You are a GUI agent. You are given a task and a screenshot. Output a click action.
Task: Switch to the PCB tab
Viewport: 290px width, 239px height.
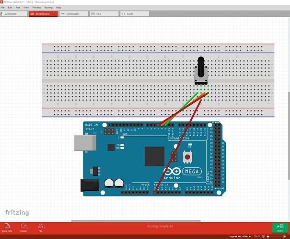[x=104, y=14]
